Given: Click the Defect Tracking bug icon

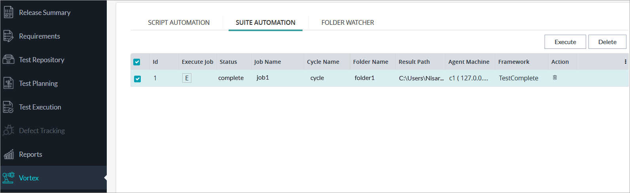Looking at the screenshot, I should point(8,130).
